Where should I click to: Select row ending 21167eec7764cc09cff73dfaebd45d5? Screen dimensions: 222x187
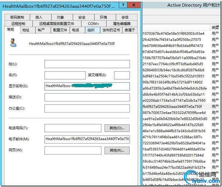pyautogui.click(x=181, y=64)
